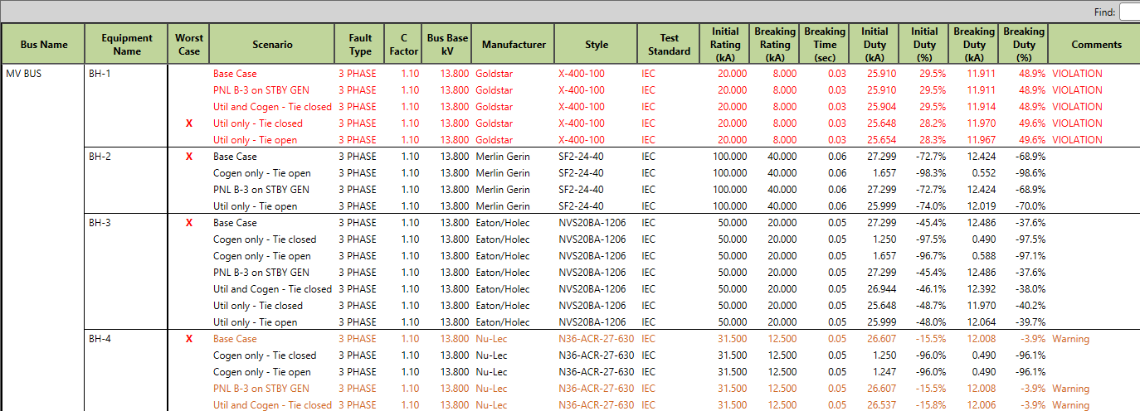Click initial duty 25.654 in BH-1 Util only - Tie open row
1140x411 pixels.
pos(881,140)
